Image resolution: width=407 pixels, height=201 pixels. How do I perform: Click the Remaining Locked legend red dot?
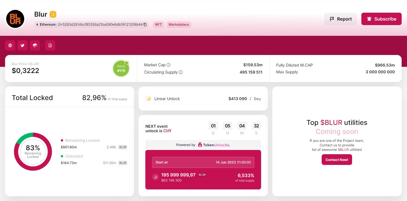coord(62,140)
